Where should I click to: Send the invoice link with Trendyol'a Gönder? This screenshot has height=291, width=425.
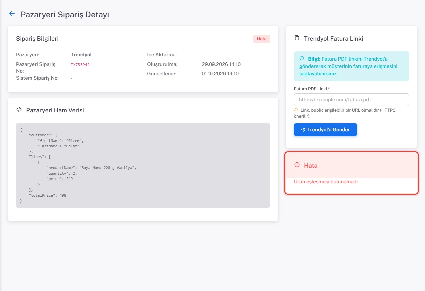(x=325, y=130)
